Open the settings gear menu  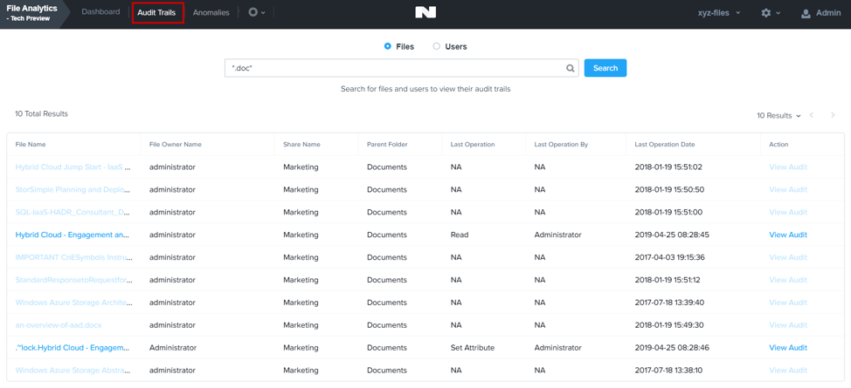[765, 13]
